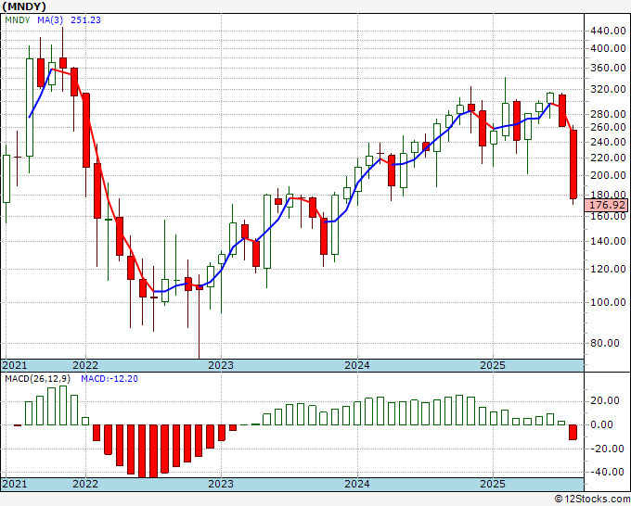The height and width of the screenshot is (506, 631).
Task: Click 2024 on the MACD timeline
Action: pos(357,484)
